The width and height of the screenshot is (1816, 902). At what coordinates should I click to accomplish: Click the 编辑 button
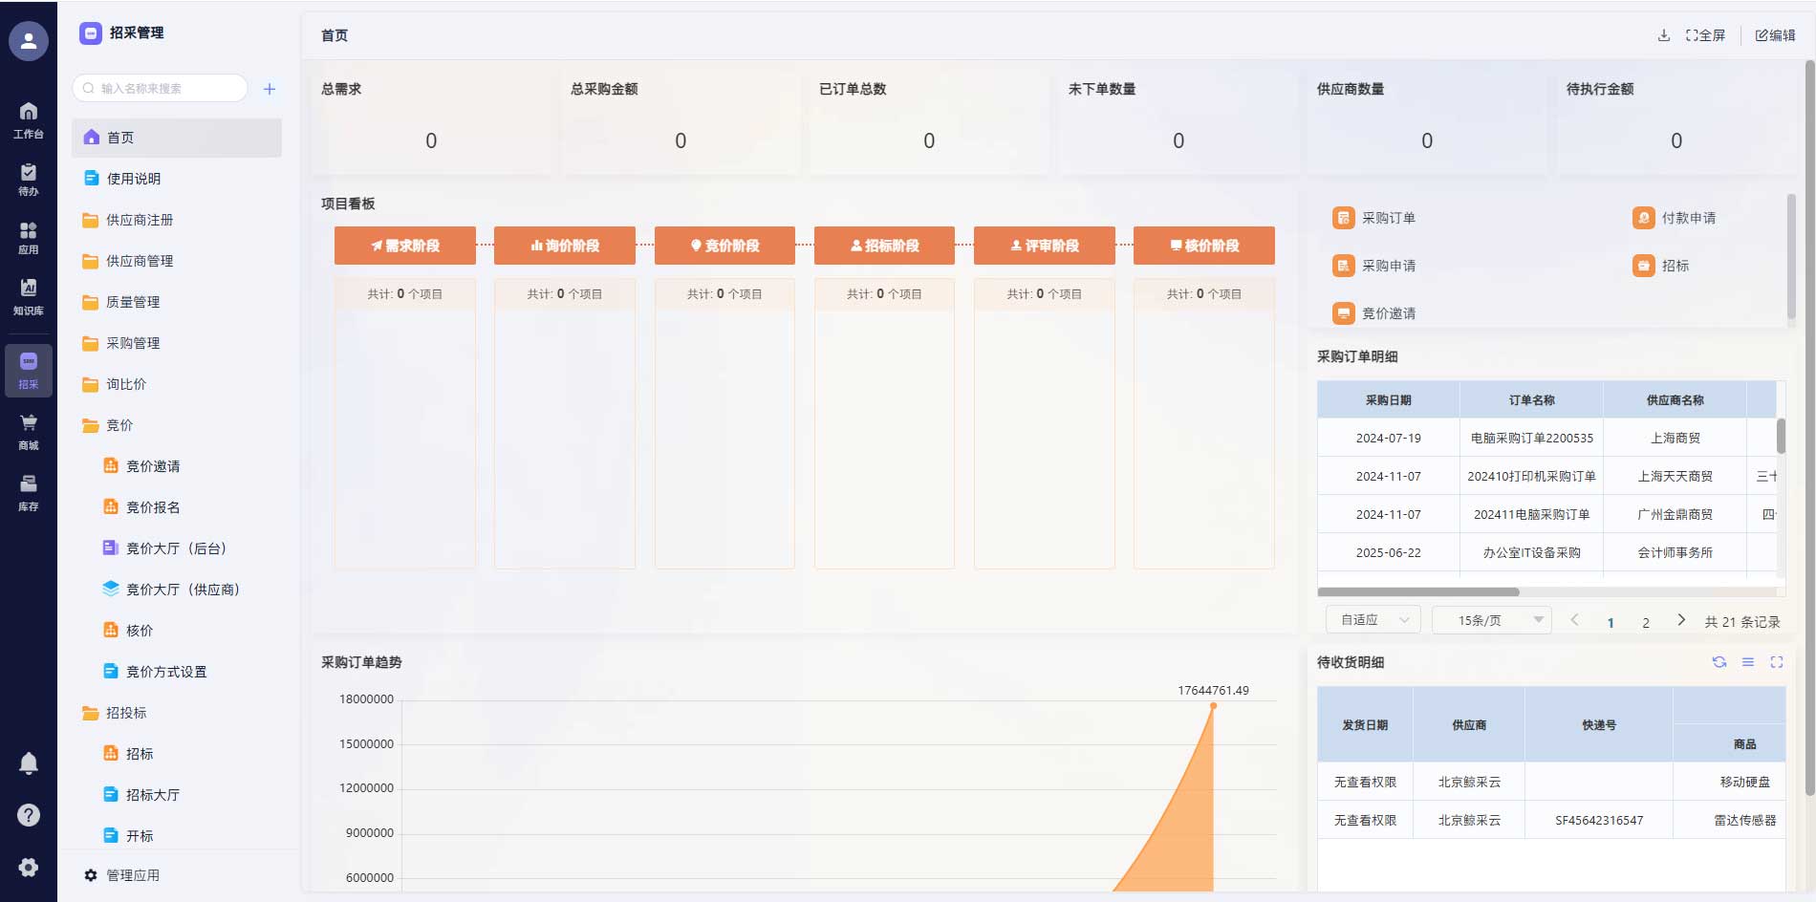click(x=1775, y=35)
